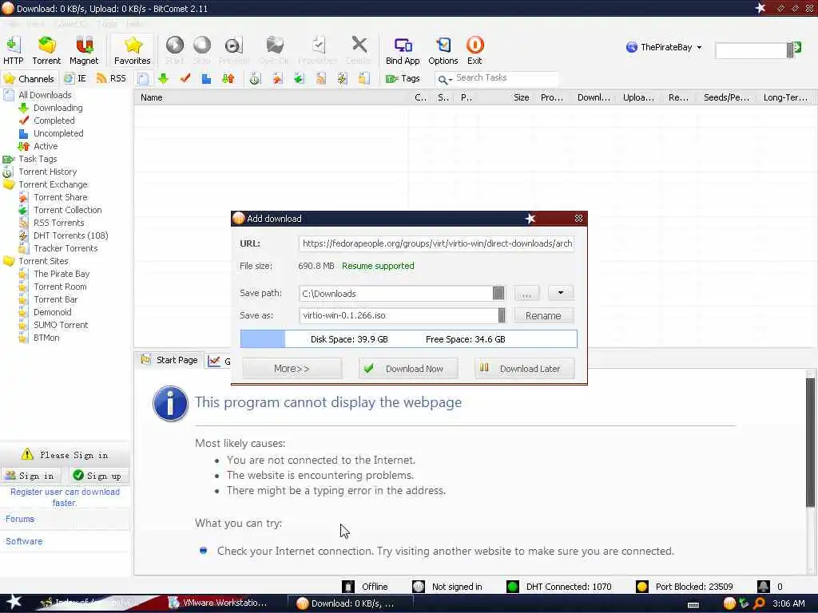Open the search options dropdown beside Search Tasks
The height and width of the screenshot is (613, 818).
click(445, 79)
